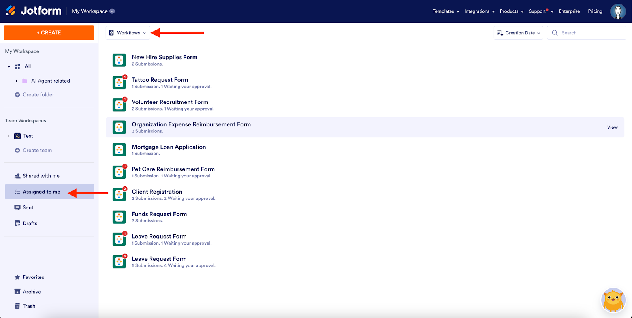The image size is (632, 318).
Task: Open the Pricing page
Action: pyautogui.click(x=595, y=11)
